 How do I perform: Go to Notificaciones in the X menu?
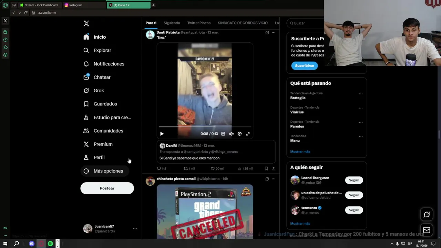pos(104,64)
